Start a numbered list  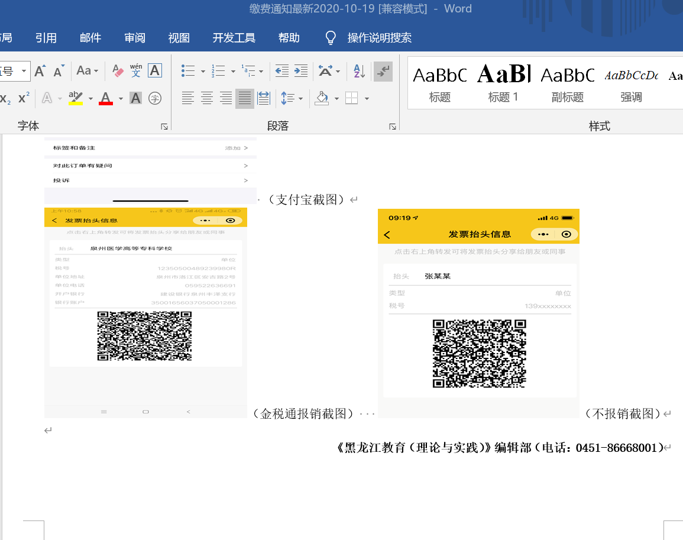point(218,70)
